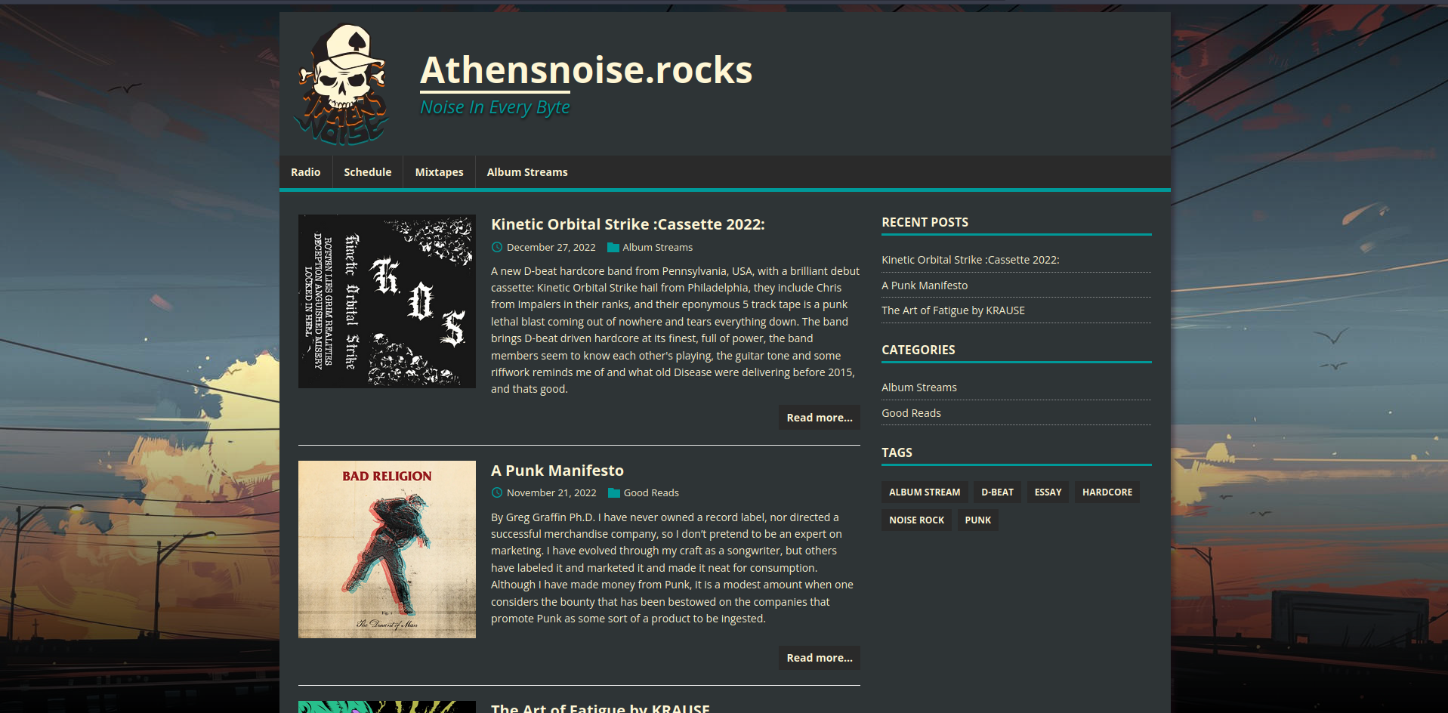
Task: Click the skull logo in the site header
Action: 343,84
